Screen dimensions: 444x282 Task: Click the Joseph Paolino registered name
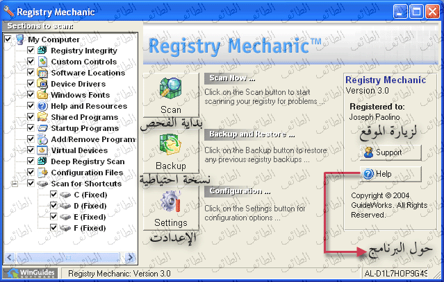[375, 117]
